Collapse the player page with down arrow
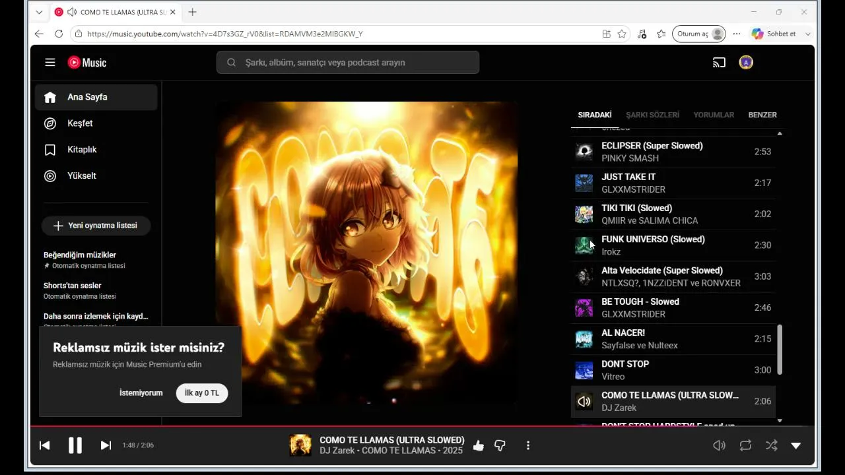 (x=796, y=445)
